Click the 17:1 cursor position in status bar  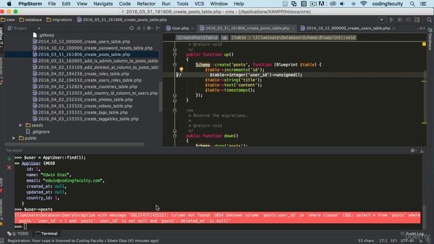(x=383, y=241)
